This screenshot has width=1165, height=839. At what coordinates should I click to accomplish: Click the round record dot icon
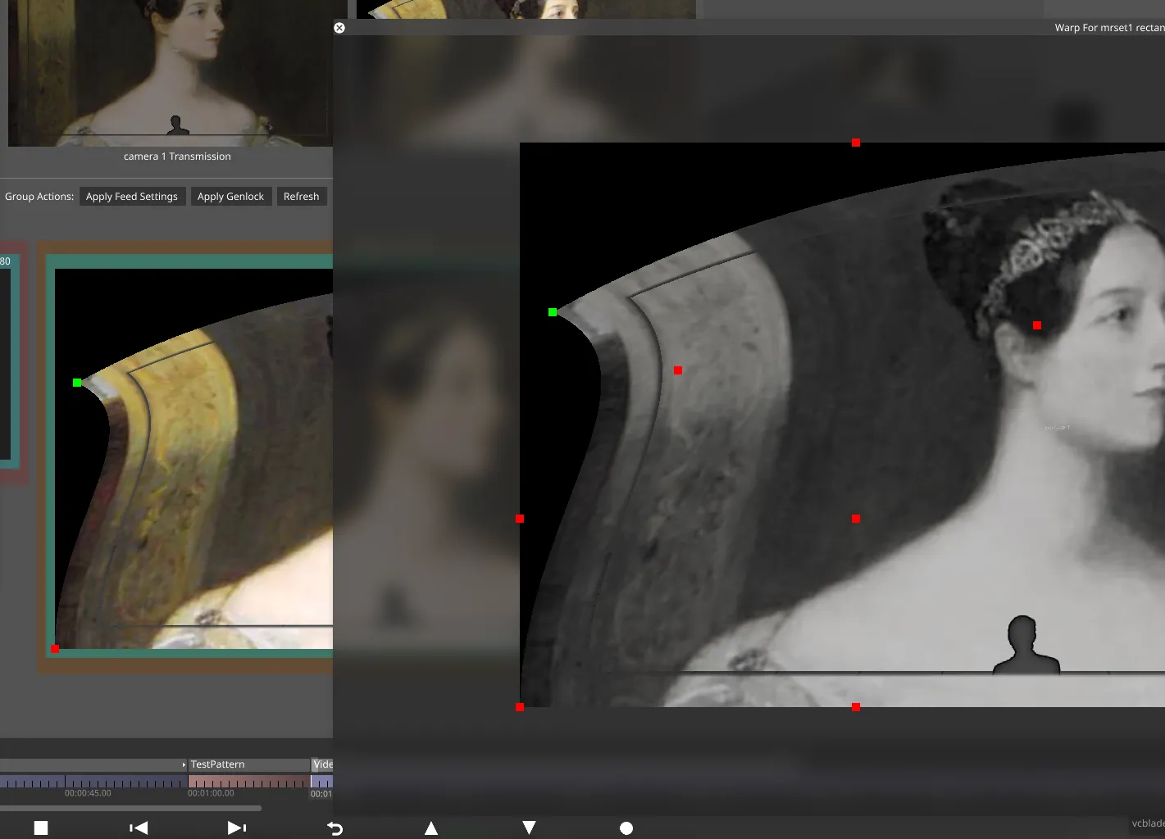(626, 828)
